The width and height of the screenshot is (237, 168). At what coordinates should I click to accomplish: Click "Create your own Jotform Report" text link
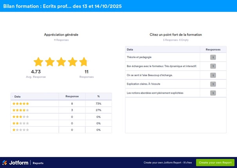coord(167,163)
